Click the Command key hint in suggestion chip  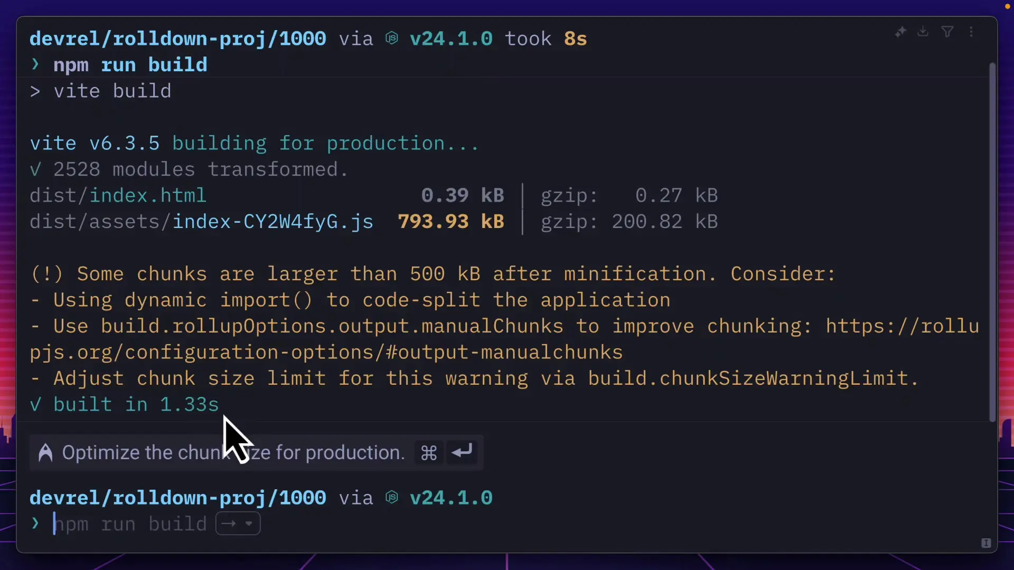[429, 453]
